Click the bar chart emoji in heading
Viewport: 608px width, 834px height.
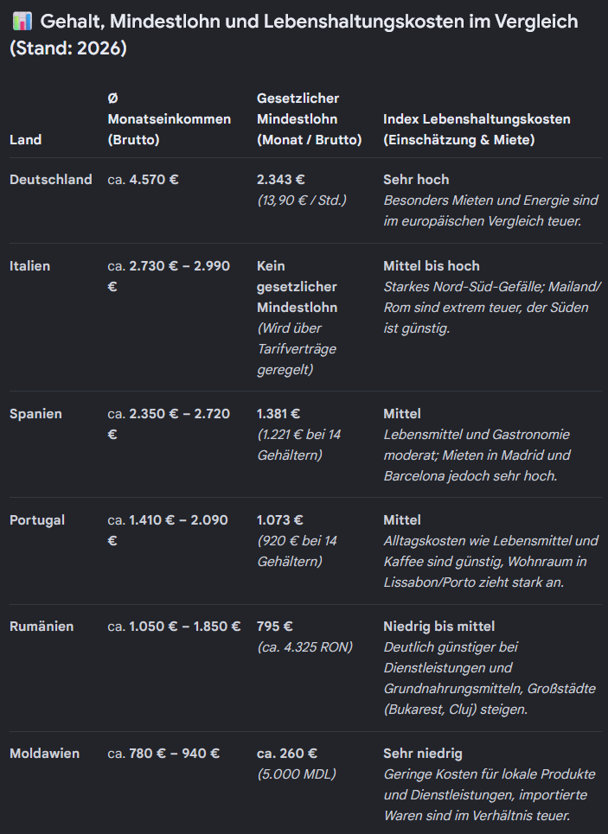[22, 22]
